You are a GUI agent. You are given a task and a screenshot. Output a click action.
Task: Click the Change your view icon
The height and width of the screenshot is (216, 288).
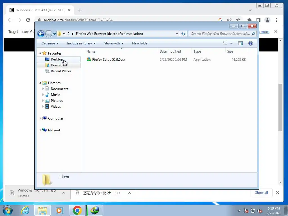pyautogui.click(x=225, y=43)
